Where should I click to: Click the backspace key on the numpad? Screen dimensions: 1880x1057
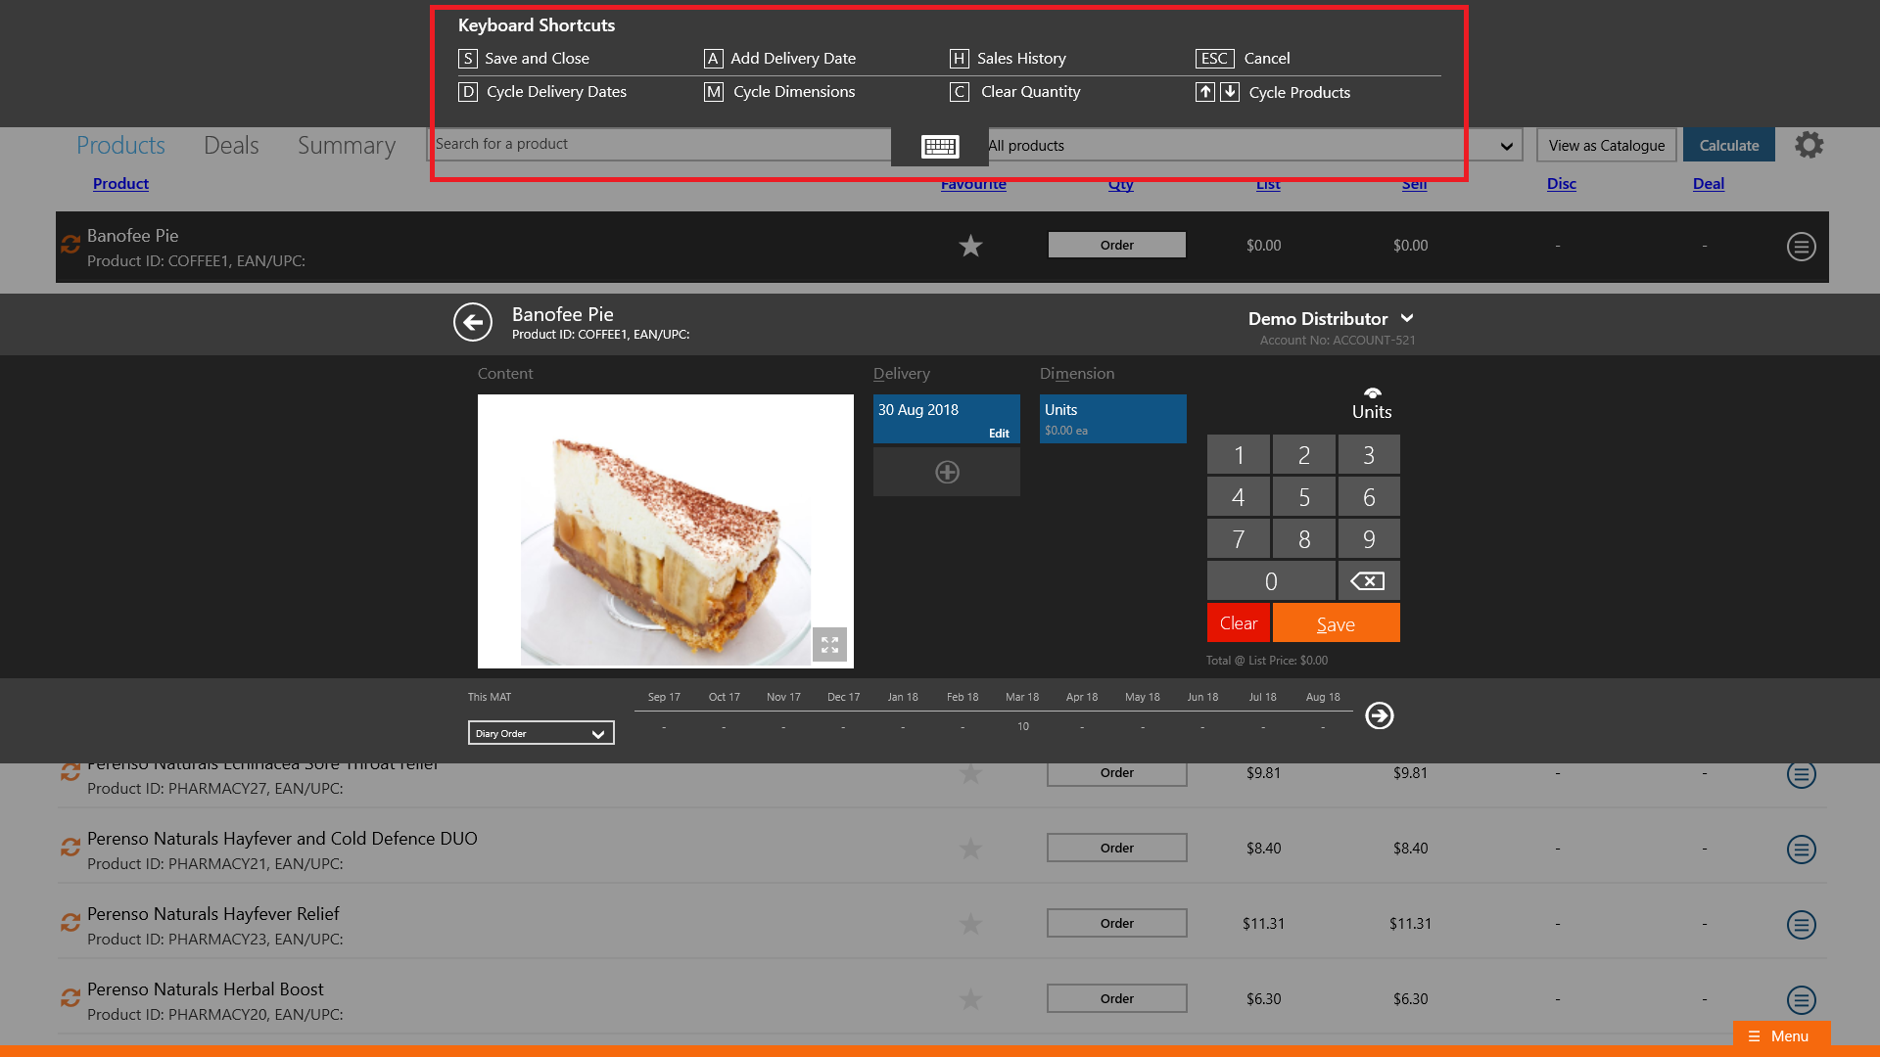(1368, 581)
